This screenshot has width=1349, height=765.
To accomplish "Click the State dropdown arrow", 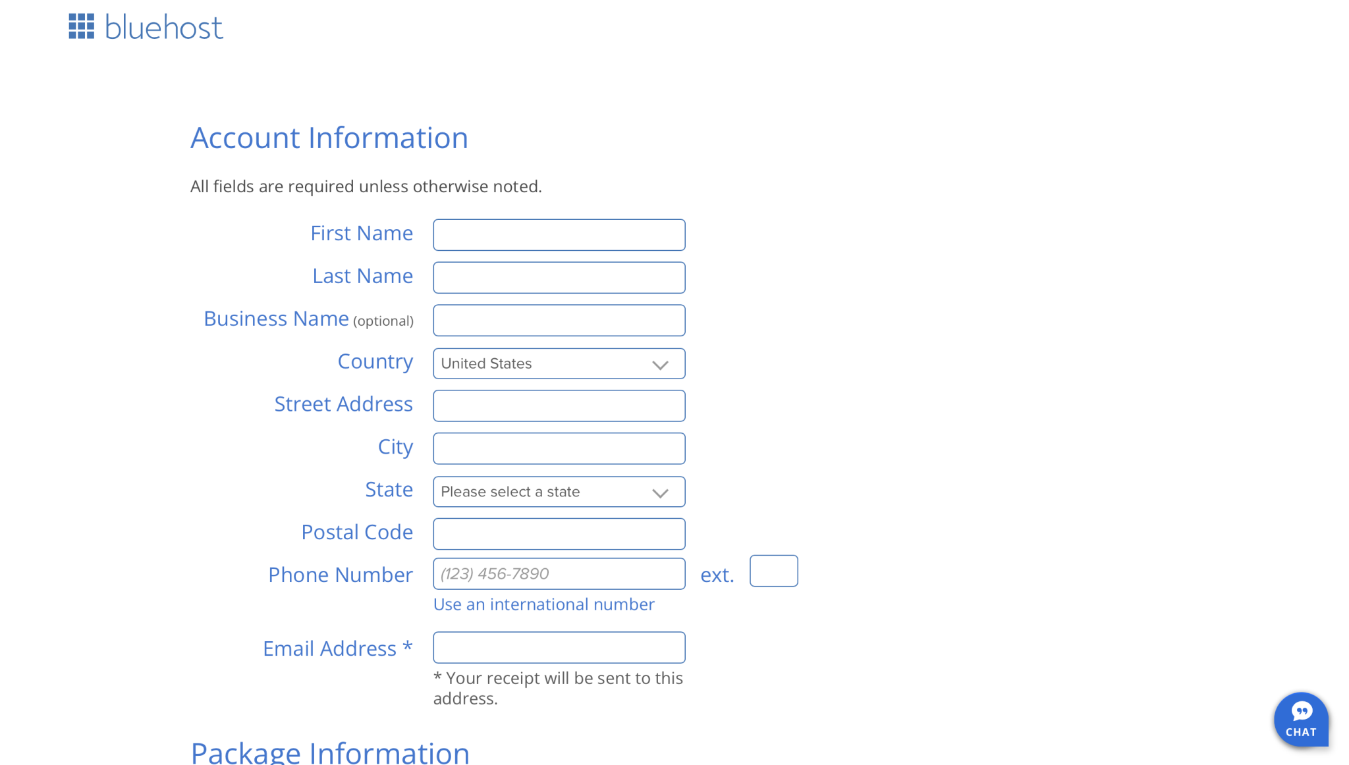I will (661, 492).
